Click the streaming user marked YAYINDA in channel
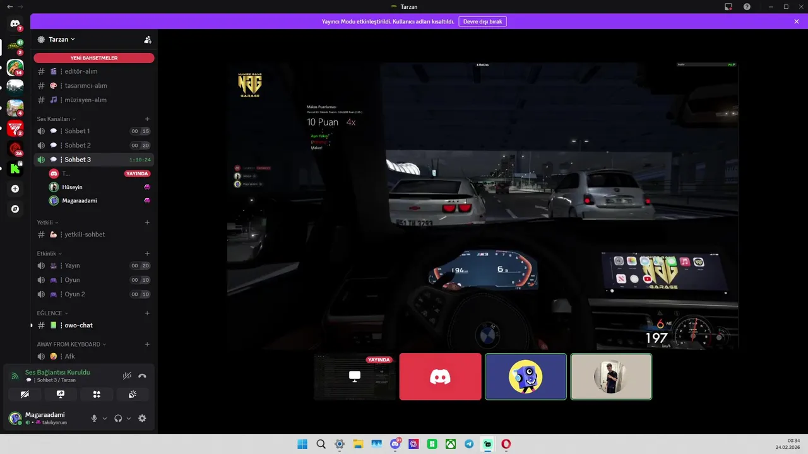The height and width of the screenshot is (454, 808). 100,173
